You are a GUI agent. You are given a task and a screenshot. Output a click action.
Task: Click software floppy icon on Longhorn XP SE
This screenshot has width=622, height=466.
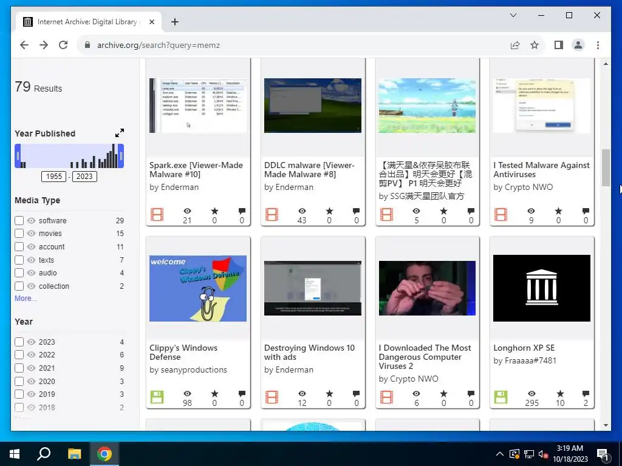pyautogui.click(x=501, y=397)
